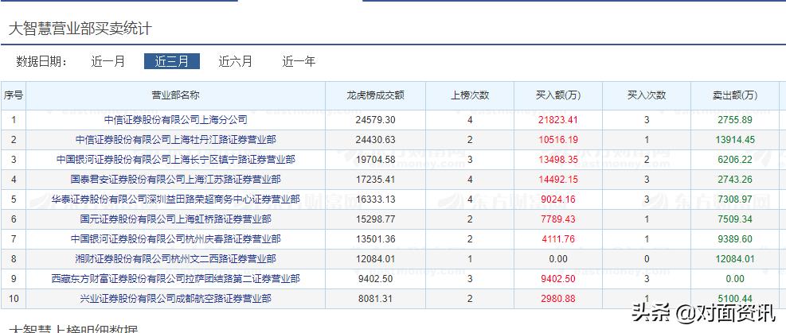Select the 13498.35 buy amount cell
The width and height of the screenshot is (786, 333).
(x=558, y=160)
